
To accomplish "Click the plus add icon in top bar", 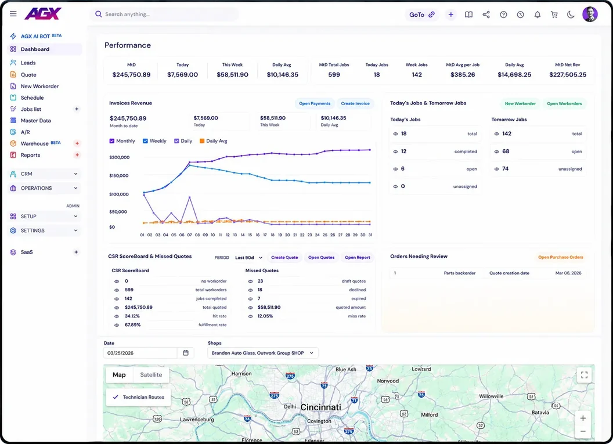I will 451,15.
